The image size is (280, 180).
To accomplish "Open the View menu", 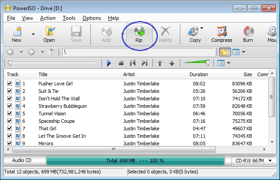I will click(x=27, y=18).
